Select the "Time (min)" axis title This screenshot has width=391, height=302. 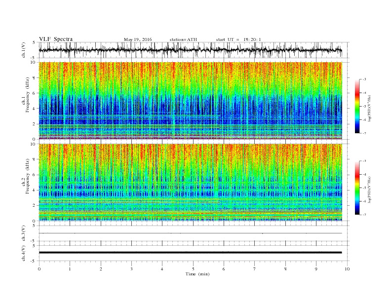tap(197, 274)
